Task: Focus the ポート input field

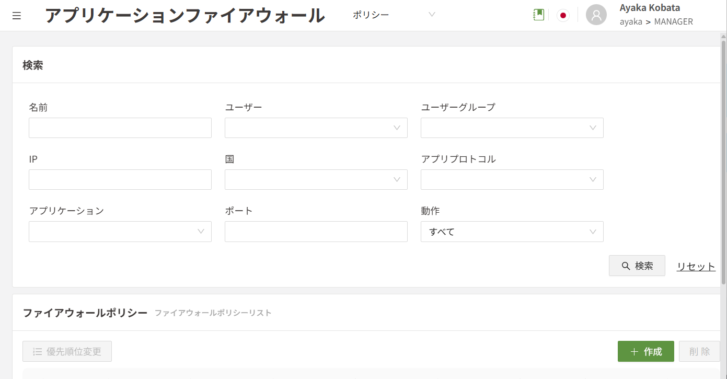Action: point(316,232)
